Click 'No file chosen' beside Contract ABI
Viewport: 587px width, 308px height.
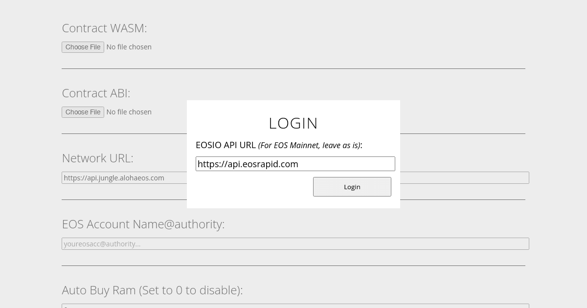[x=129, y=112]
